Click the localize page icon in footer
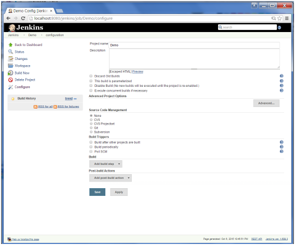295x245 pixels. coord(9,239)
